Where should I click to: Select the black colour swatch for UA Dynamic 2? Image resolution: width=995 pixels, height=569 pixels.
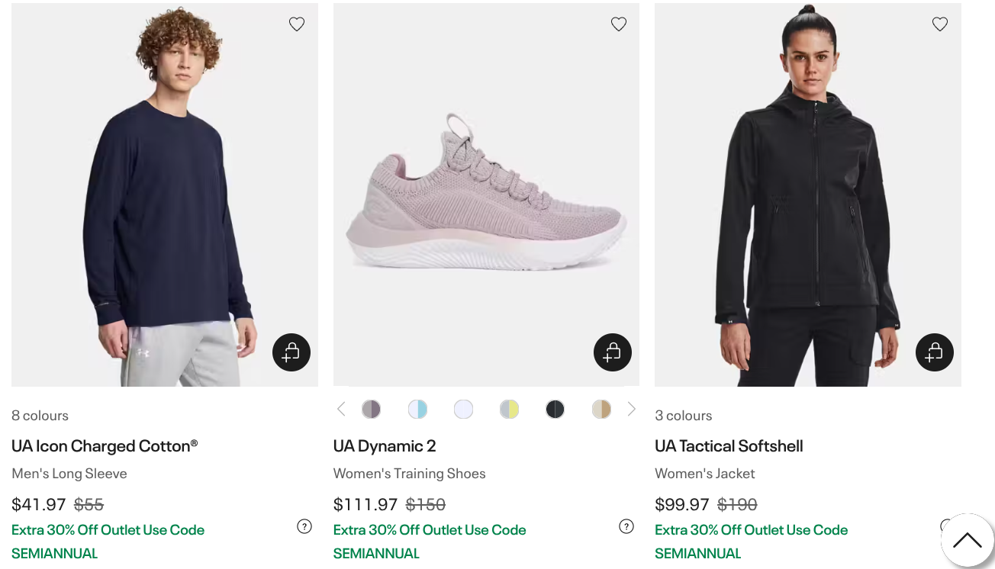555,409
